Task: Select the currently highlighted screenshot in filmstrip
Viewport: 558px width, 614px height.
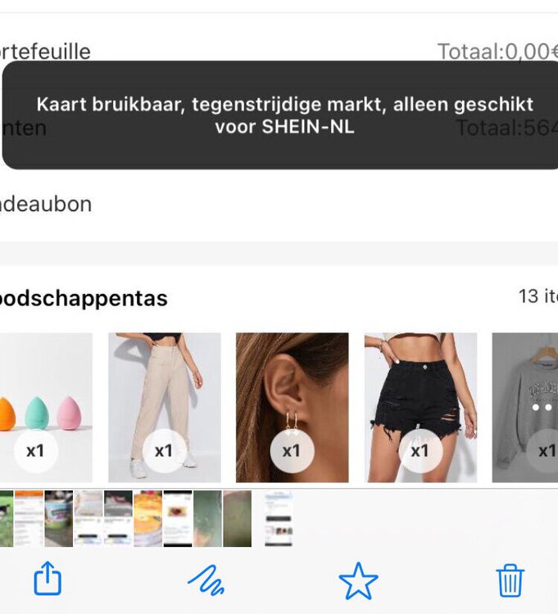Action: (x=279, y=518)
